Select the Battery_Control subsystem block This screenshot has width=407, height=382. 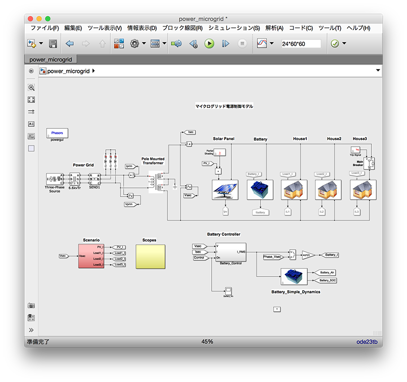pos(231,252)
